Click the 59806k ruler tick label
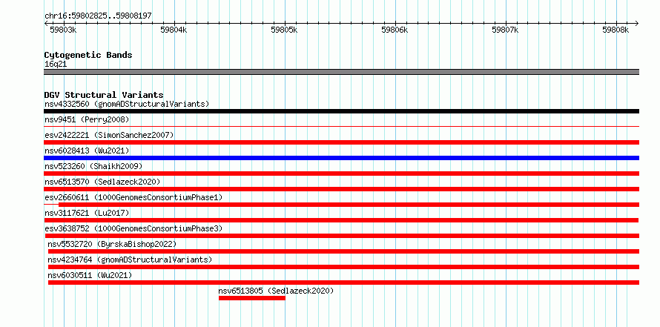Screen dimensions: 660x327 tap(395, 30)
